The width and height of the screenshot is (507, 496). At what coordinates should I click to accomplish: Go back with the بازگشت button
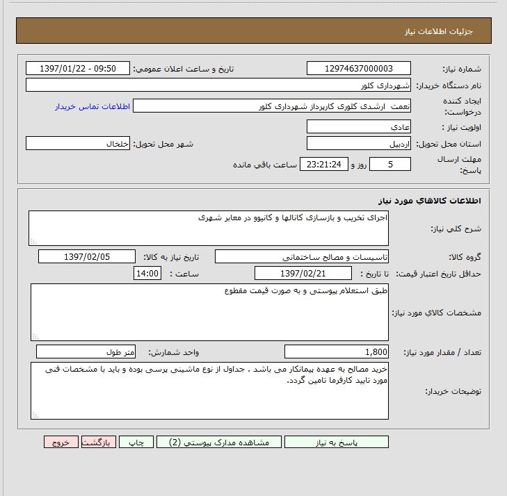coord(99,442)
